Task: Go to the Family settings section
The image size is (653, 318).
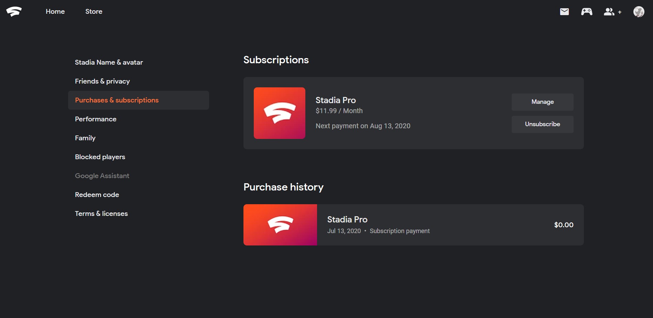Action: (85, 138)
